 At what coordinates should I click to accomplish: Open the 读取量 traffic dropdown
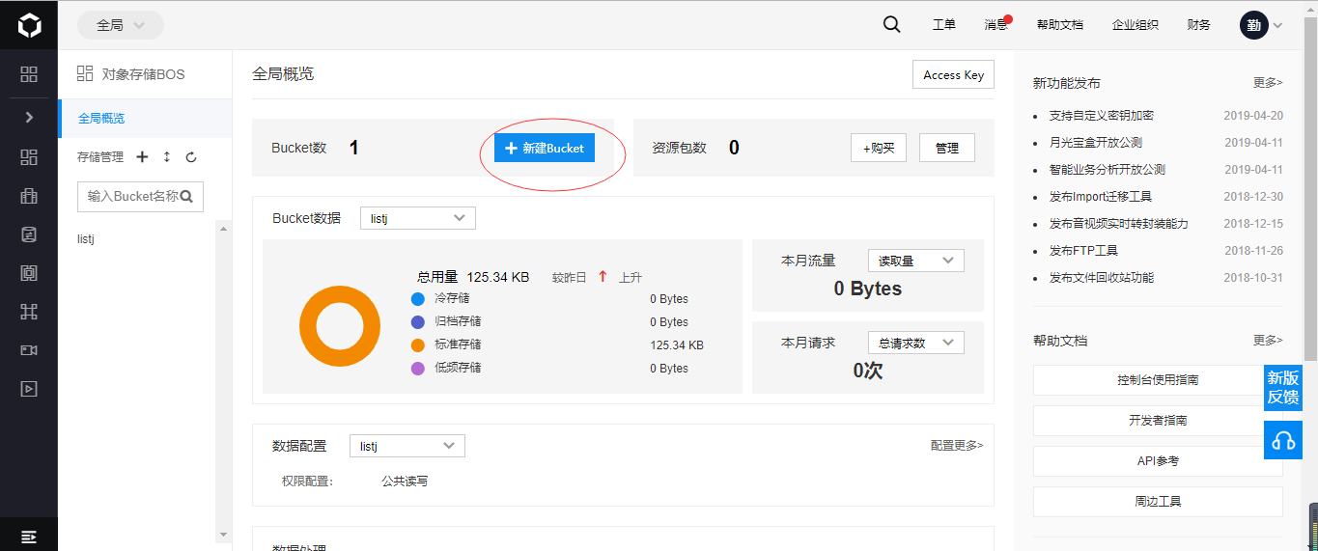pos(915,261)
